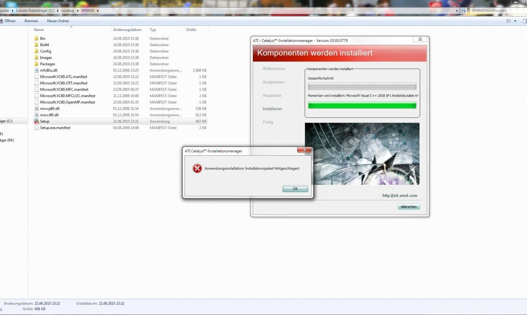Click the swsetup breadcrumb in the address bar
This screenshot has width=527, height=315.
[68, 11]
